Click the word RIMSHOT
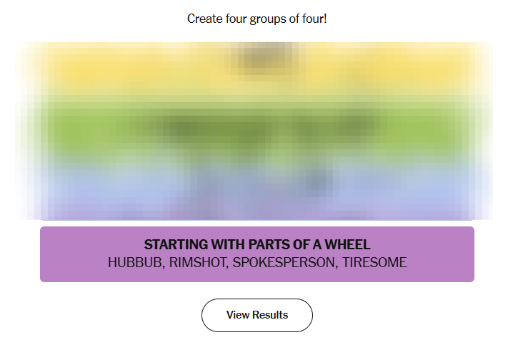Screen dimensions: 523x360 pos(195,263)
